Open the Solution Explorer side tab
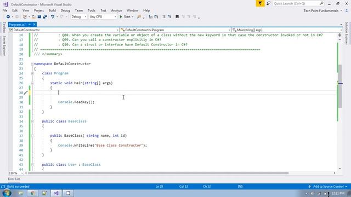This screenshot has width=351, height=197. coord(347,33)
